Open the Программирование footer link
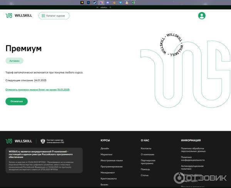The height and width of the screenshot is (188, 231). [x=112, y=166]
